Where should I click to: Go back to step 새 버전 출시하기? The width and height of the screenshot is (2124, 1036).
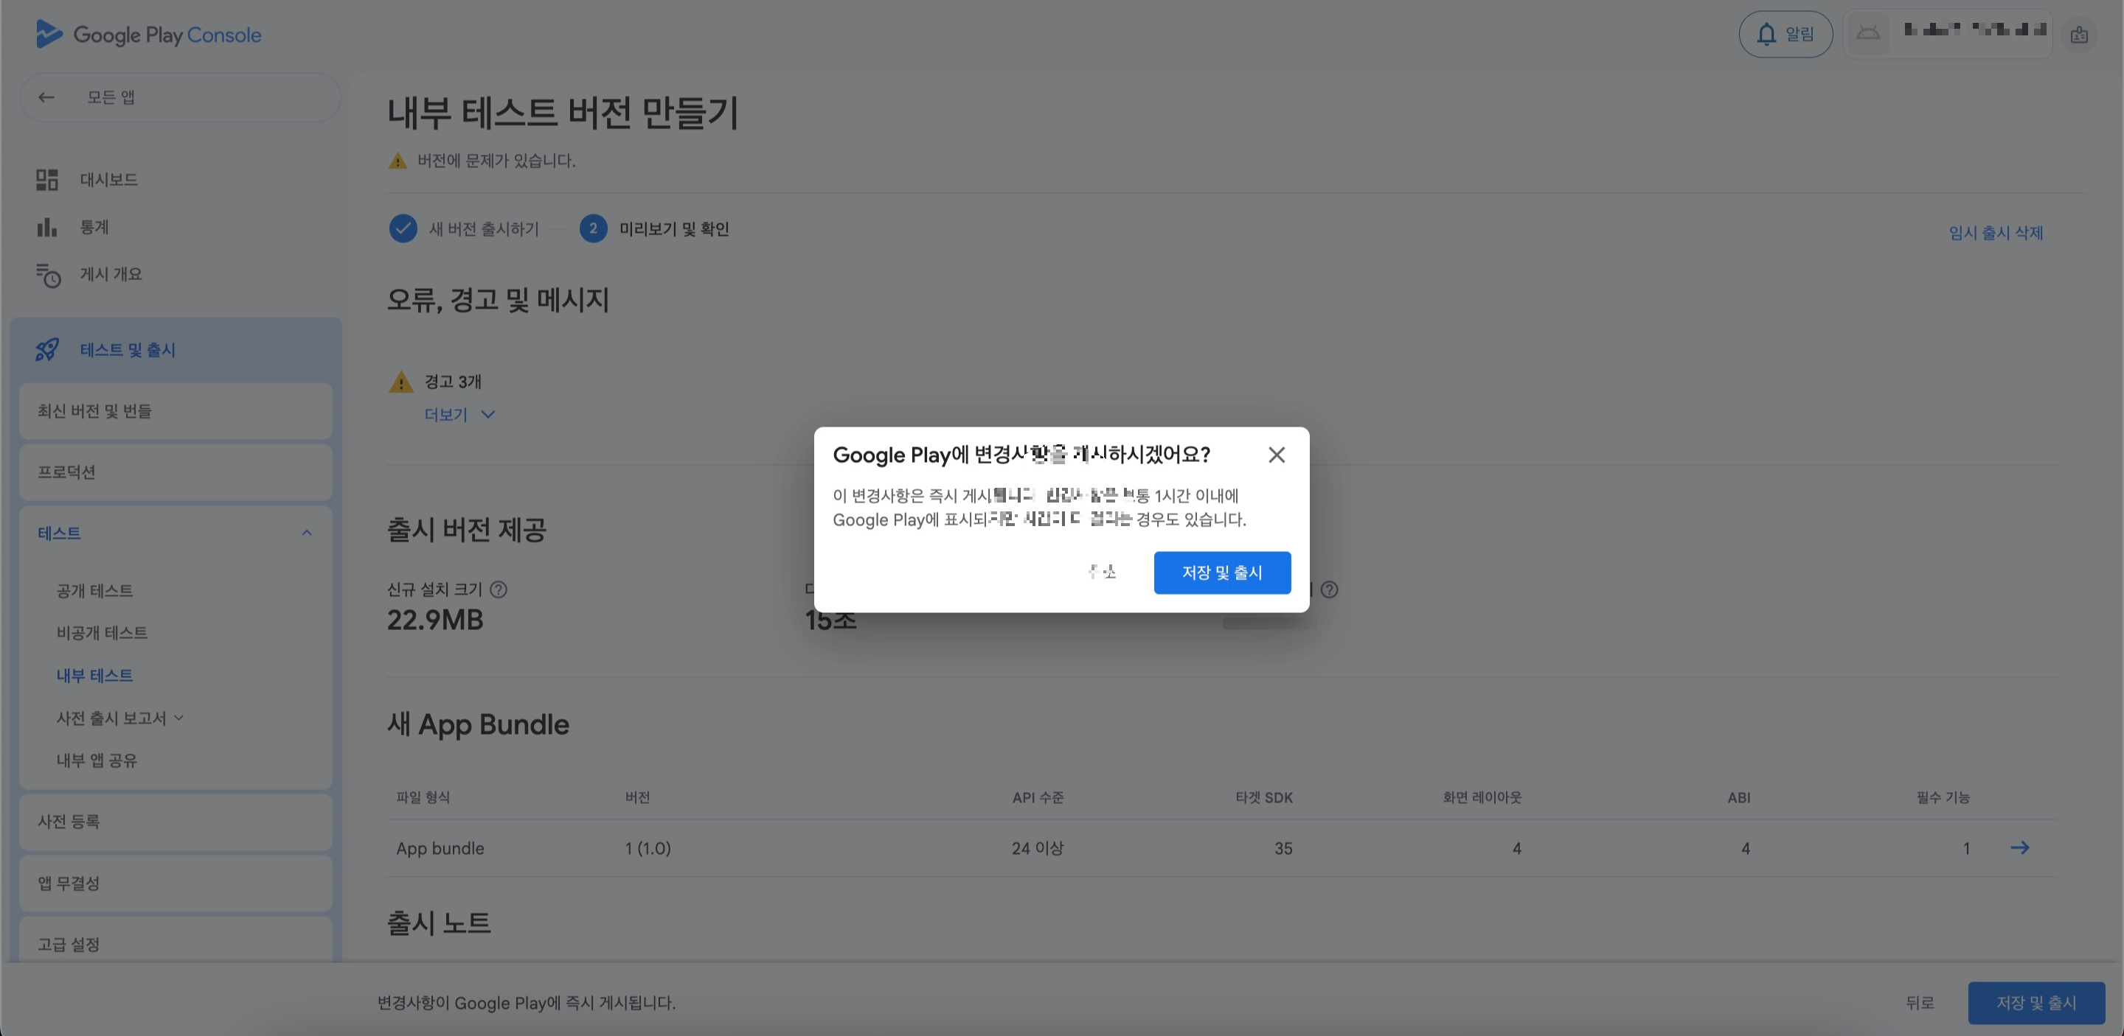(x=483, y=229)
